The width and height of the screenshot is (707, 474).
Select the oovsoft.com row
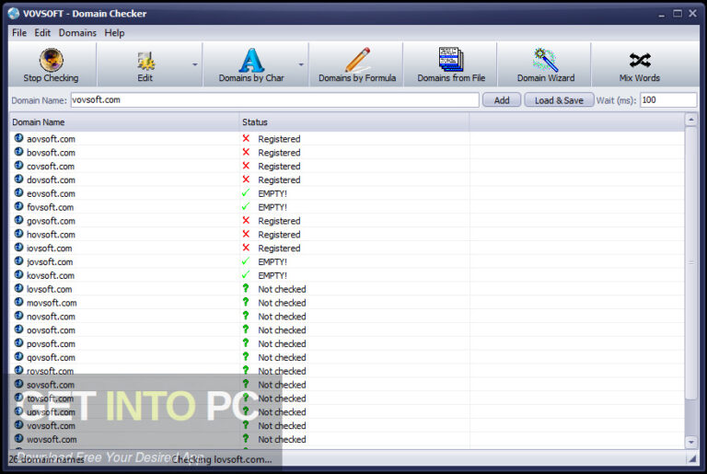coord(346,329)
